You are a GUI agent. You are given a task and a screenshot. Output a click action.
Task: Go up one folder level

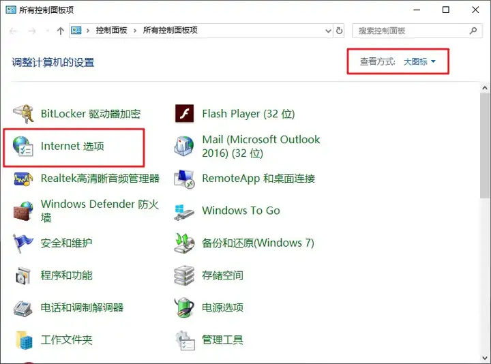61,31
